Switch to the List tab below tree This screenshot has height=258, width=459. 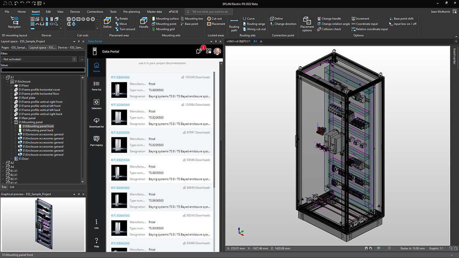[x=12, y=187]
